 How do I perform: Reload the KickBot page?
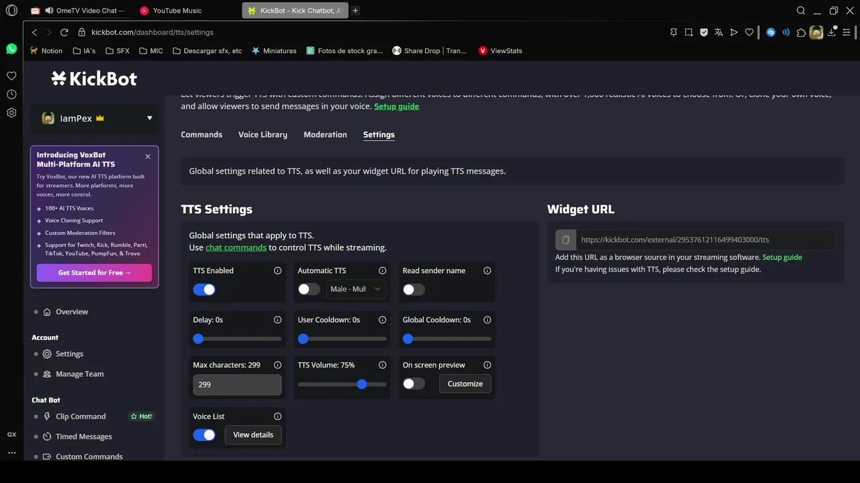pyautogui.click(x=64, y=32)
